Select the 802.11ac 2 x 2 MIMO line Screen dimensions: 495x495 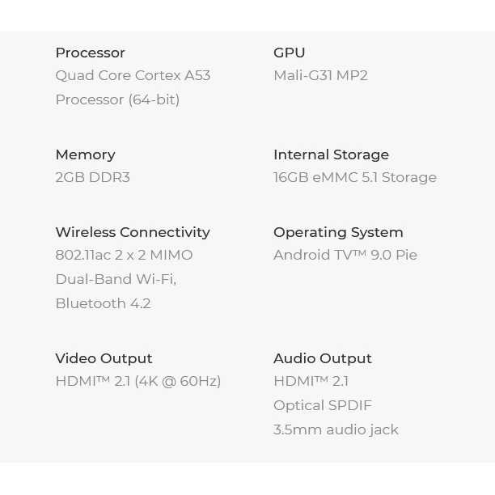coord(124,255)
